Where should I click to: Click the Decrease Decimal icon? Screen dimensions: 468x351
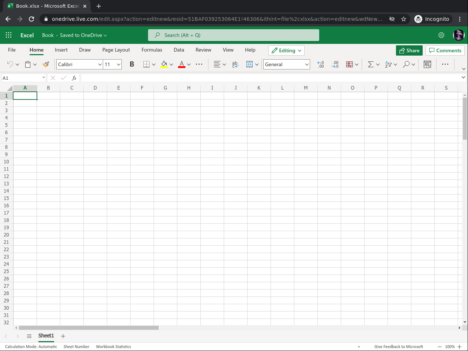(335, 64)
